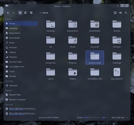Click the Home breadcrumb in the location bar
This screenshot has width=134, height=125.
coord(45,13)
